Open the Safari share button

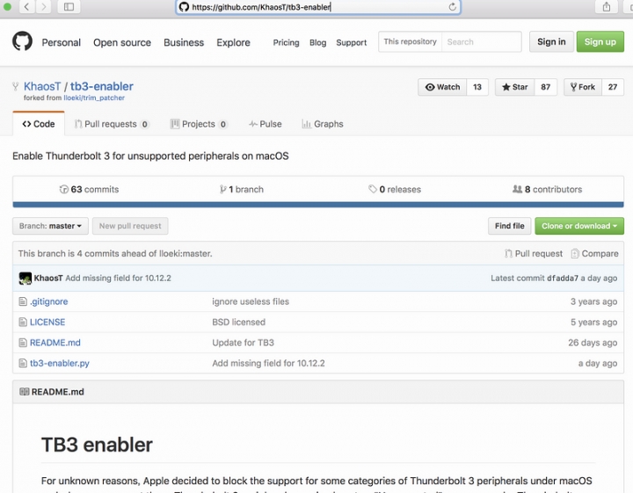coord(607,6)
